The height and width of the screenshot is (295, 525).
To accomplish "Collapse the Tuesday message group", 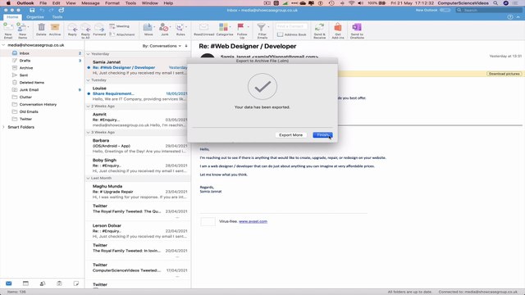I will pyautogui.click(x=88, y=80).
